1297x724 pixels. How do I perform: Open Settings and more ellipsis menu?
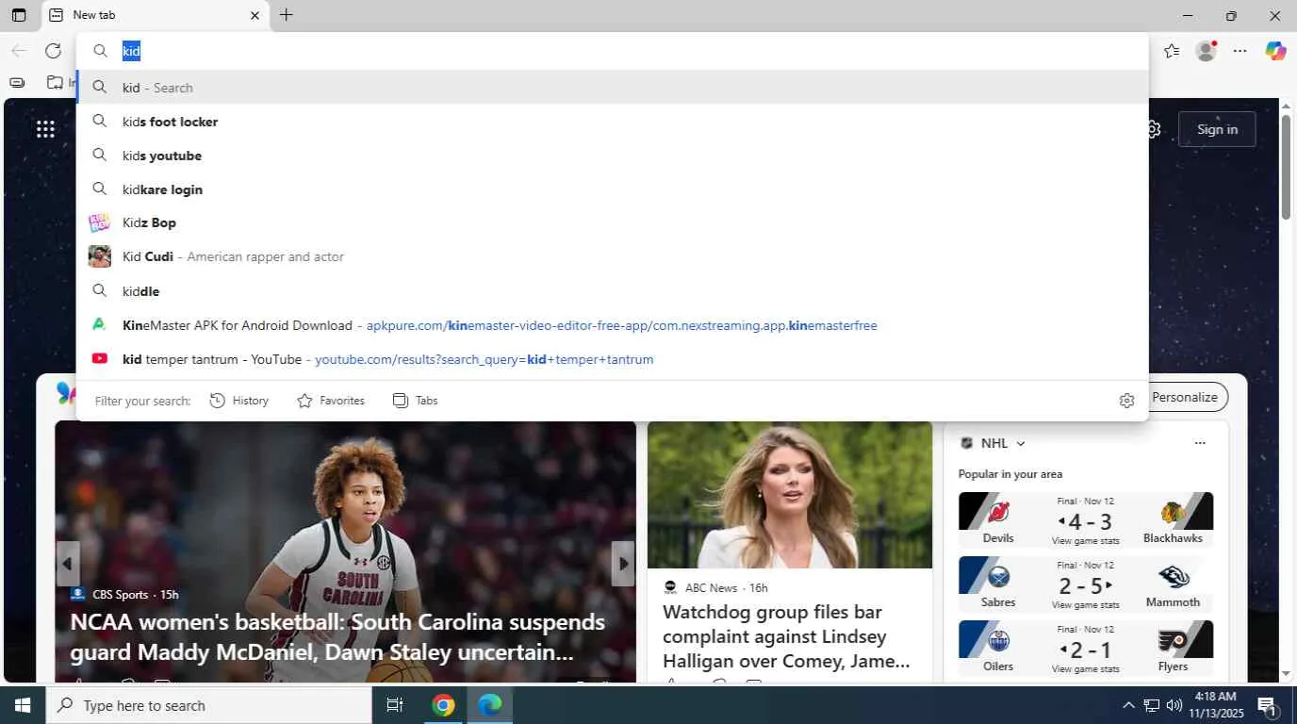pos(1240,51)
